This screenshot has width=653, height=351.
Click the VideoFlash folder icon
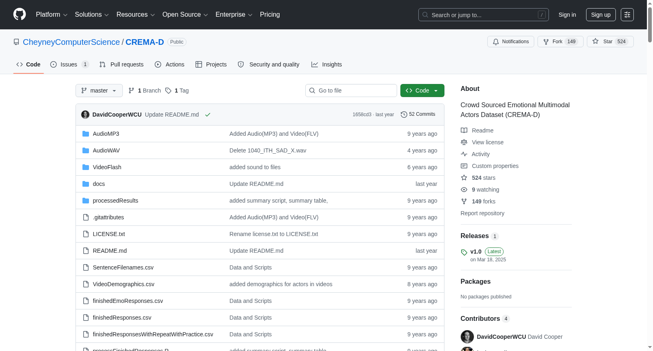(86, 167)
